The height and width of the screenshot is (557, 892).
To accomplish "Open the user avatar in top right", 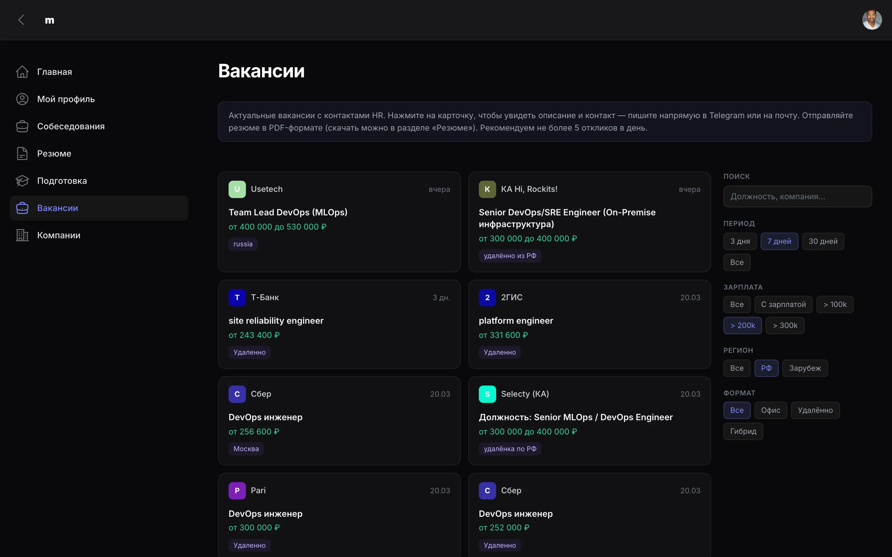I will point(872,20).
